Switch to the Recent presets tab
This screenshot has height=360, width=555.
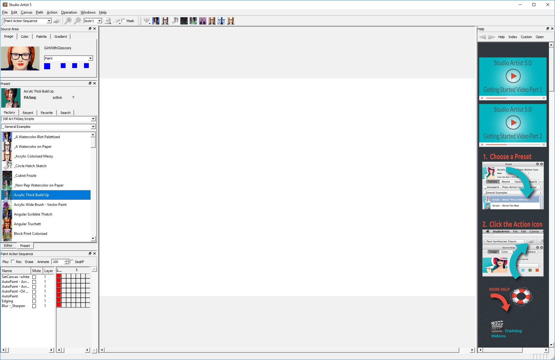click(28, 113)
